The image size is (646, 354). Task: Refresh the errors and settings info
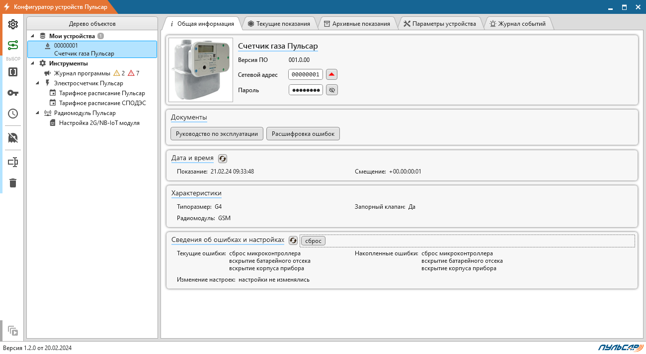(x=293, y=240)
